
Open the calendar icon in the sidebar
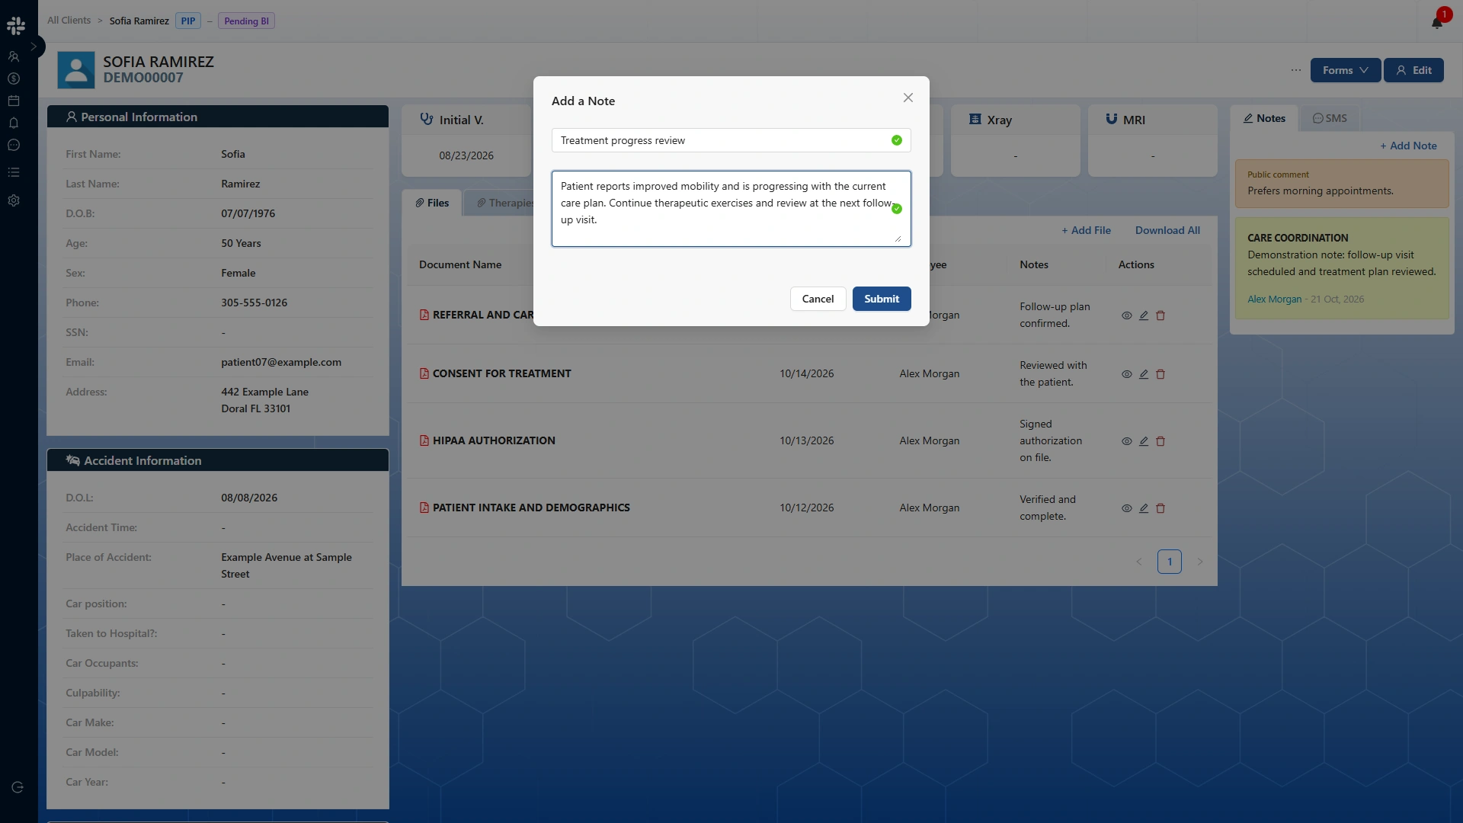[14, 101]
